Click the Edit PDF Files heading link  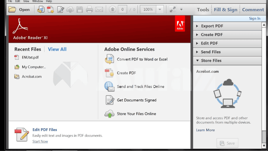45,130
